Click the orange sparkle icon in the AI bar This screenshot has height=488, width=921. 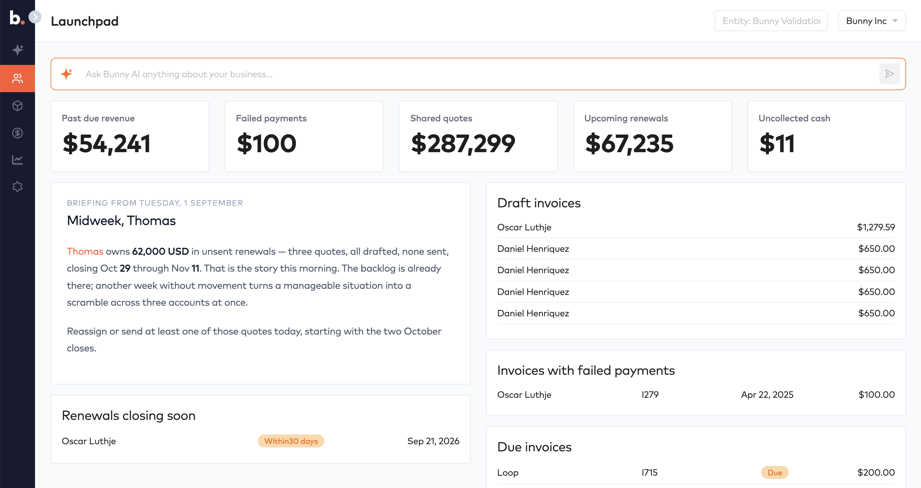click(x=67, y=74)
